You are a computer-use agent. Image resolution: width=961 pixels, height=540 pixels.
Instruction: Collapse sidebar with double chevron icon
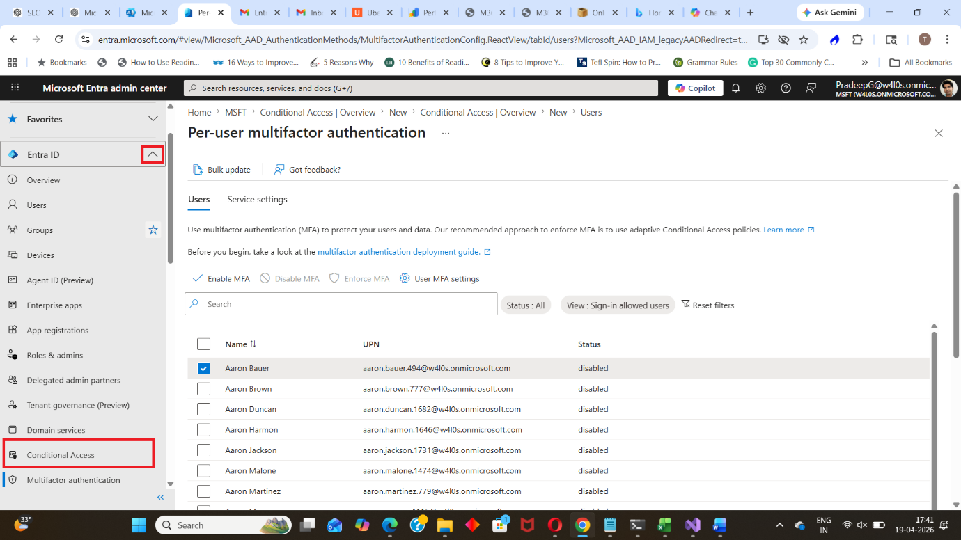[160, 497]
